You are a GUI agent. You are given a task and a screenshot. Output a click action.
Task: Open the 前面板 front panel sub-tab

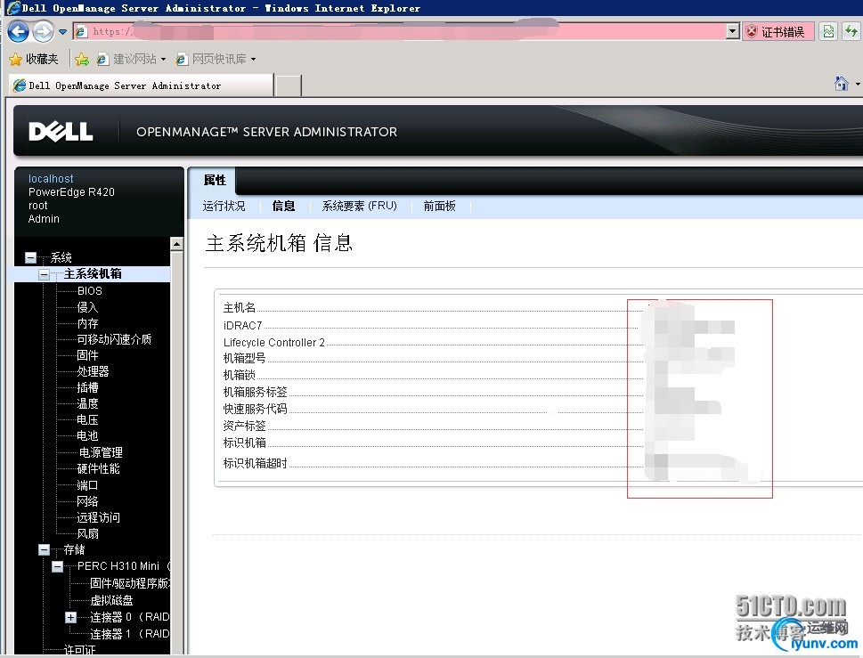439,206
